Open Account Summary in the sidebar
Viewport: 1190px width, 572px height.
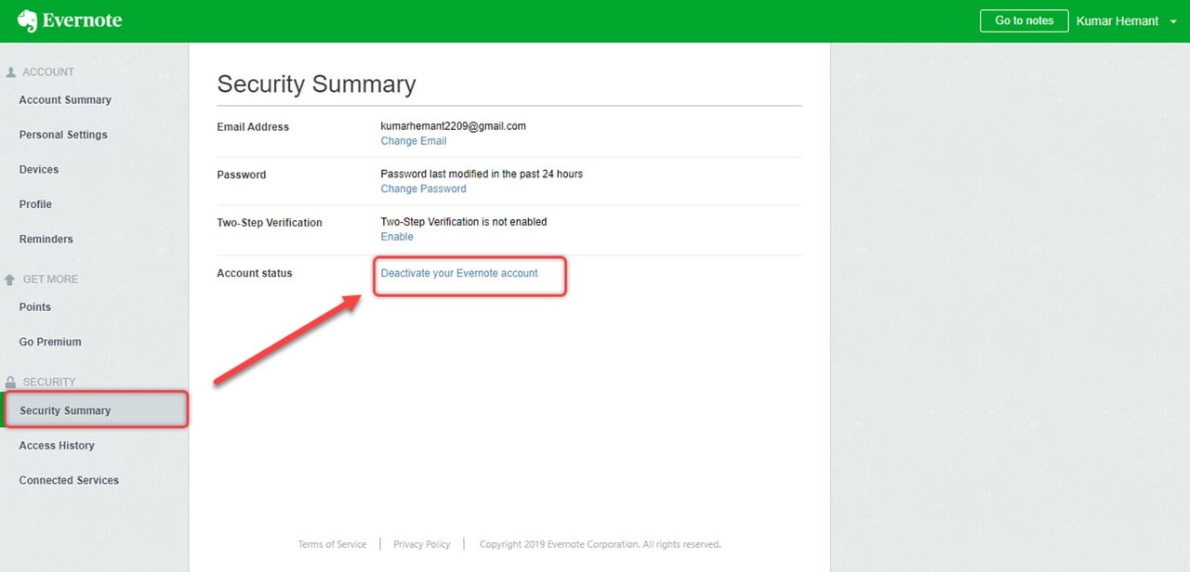point(65,100)
